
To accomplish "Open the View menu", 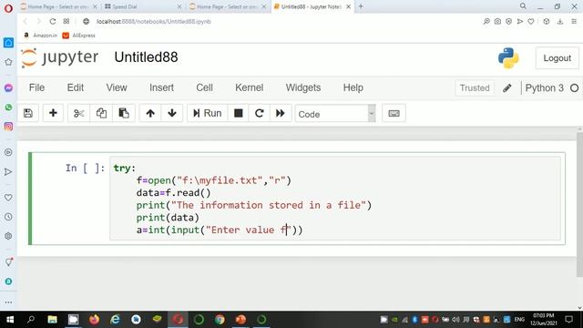I will [117, 87].
